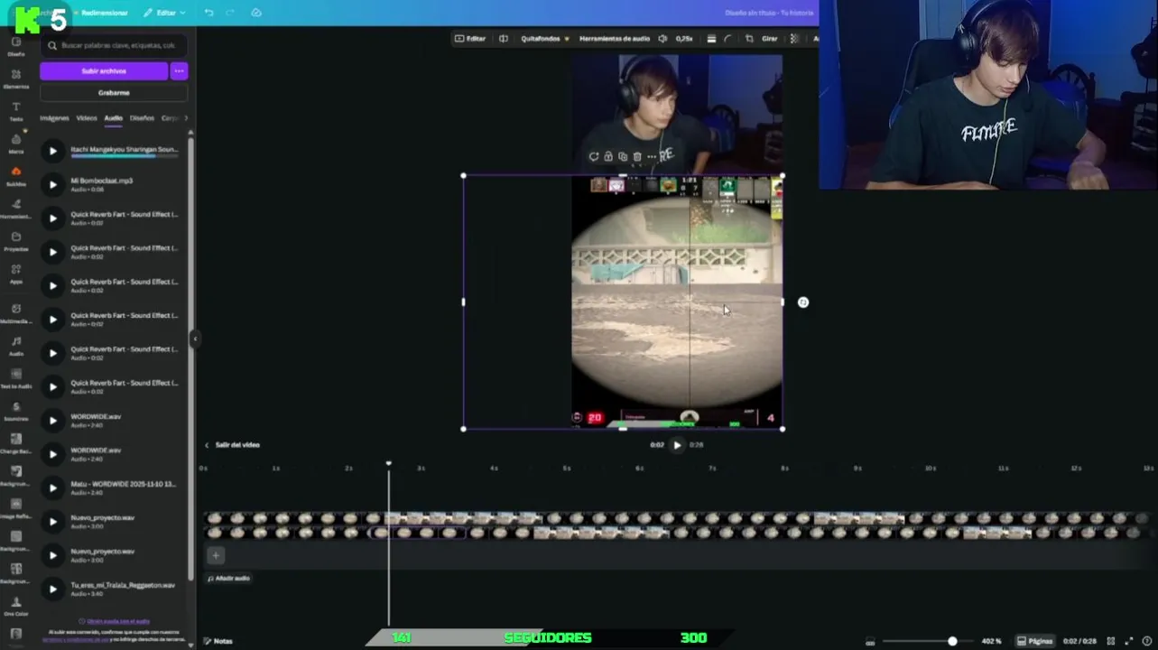
Task: Toggle the Notas panel
Action: pos(218,641)
